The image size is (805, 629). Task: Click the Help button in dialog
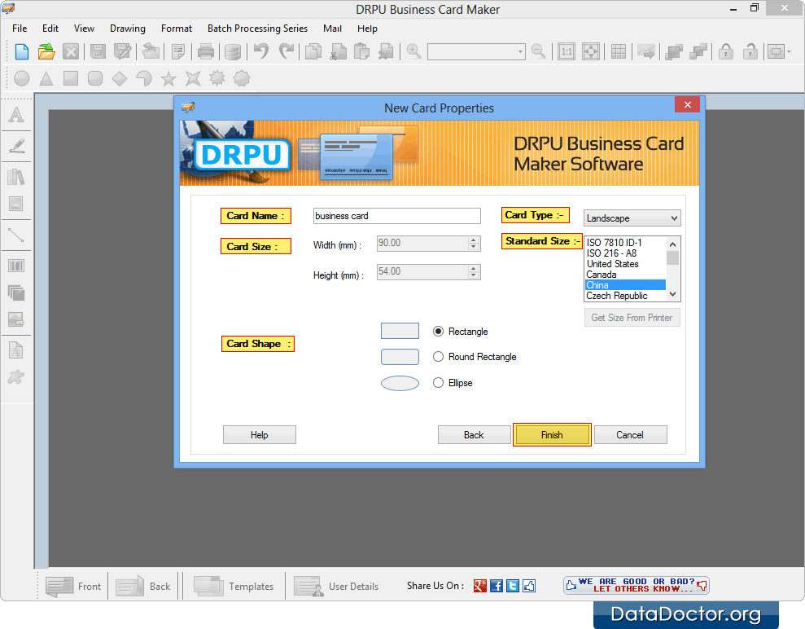tap(260, 435)
